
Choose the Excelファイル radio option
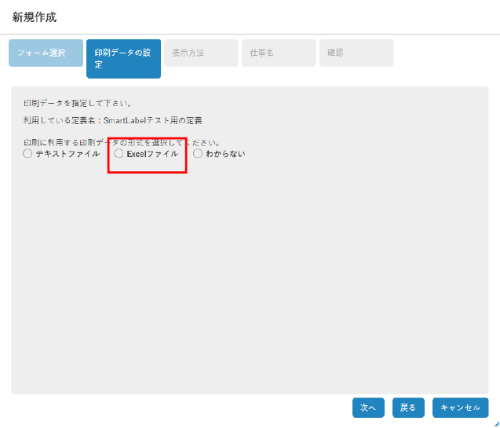pyautogui.click(x=119, y=154)
